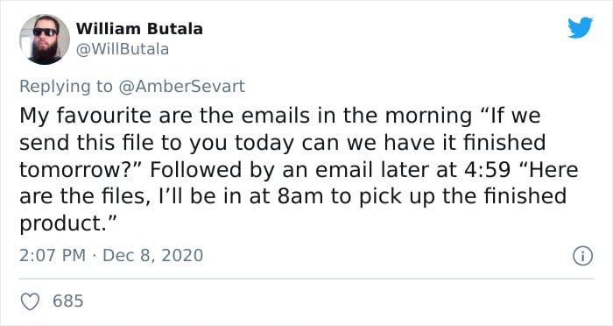Screen dimensions: 613x326
Task: Open the William Butala display name
Action: coord(139,29)
